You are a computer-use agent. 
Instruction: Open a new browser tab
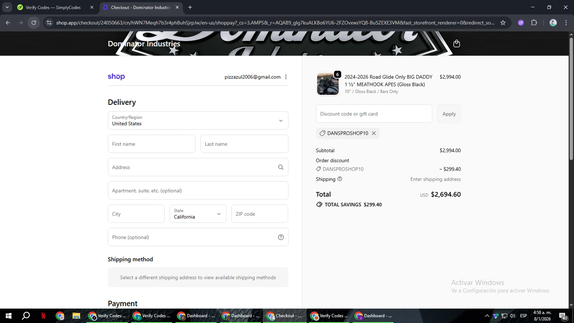tap(190, 7)
